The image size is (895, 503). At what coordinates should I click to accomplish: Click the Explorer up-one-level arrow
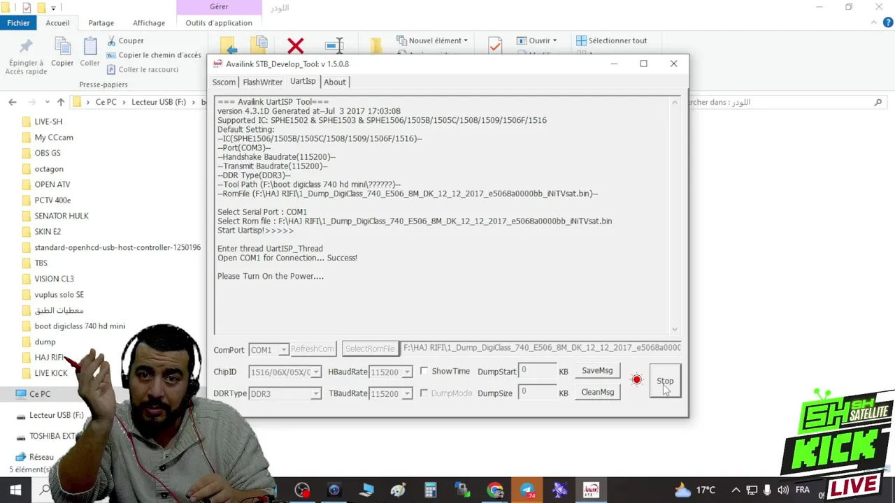point(61,102)
